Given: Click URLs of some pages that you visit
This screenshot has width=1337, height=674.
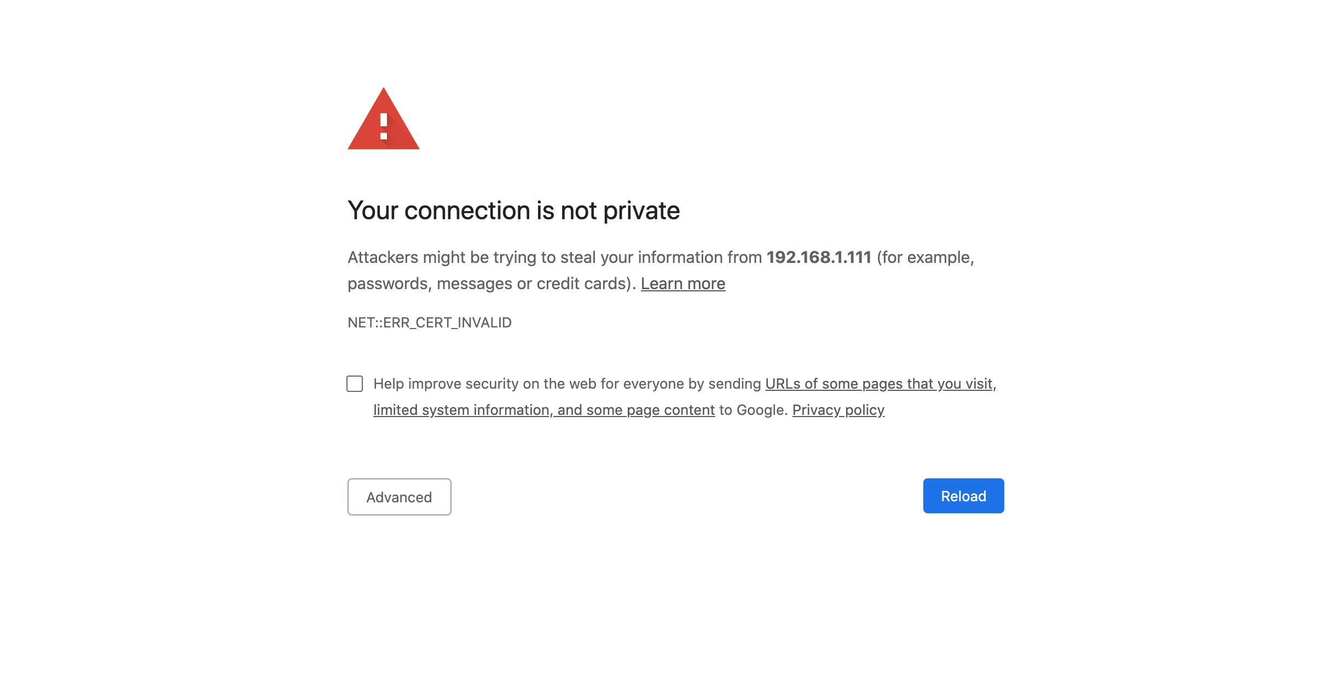Looking at the screenshot, I should click(x=881, y=384).
